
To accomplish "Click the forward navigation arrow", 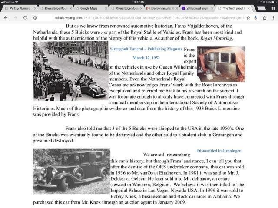I will click(16, 18).
